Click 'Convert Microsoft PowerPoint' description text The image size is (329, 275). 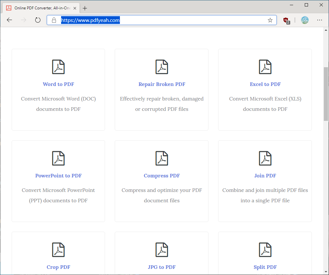pyautogui.click(x=58, y=190)
